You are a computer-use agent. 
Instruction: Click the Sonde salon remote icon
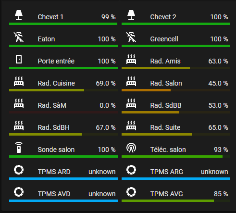click(19, 148)
